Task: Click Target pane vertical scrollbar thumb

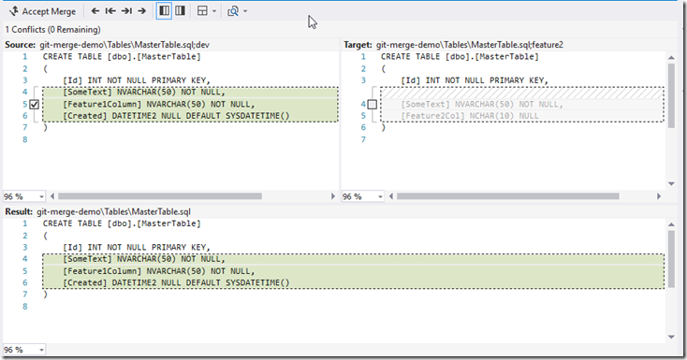Action: pyautogui.click(x=671, y=95)
